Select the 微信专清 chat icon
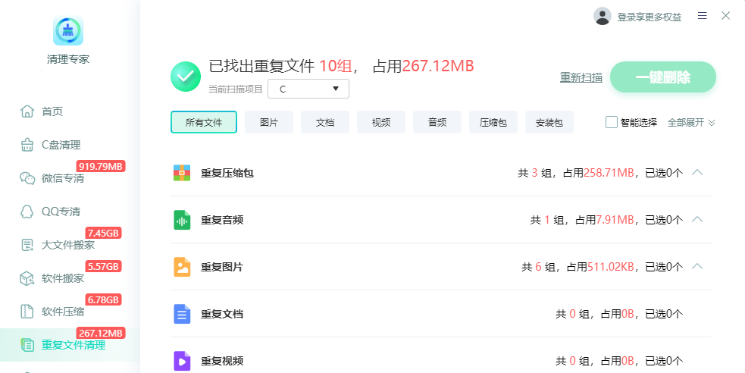Viewport: 745px width, 373px height. pos(27,178)
